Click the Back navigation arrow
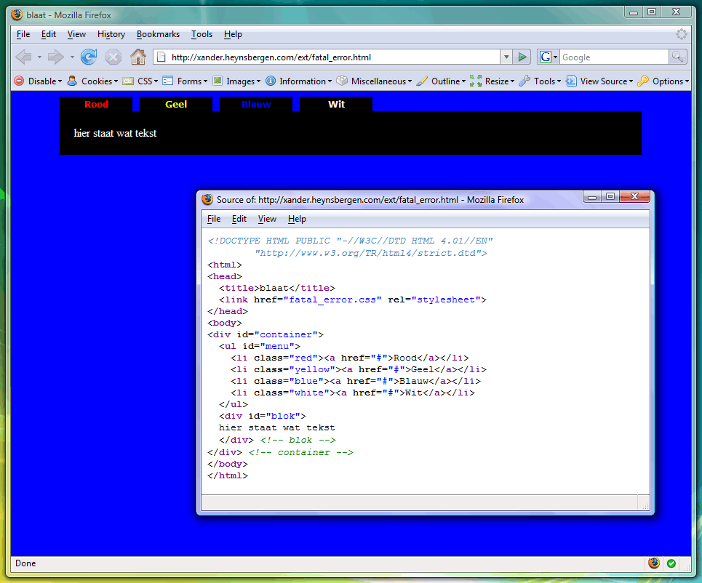Image resolution: width=702 pixels, height=583 pixels. coord(23,57)
